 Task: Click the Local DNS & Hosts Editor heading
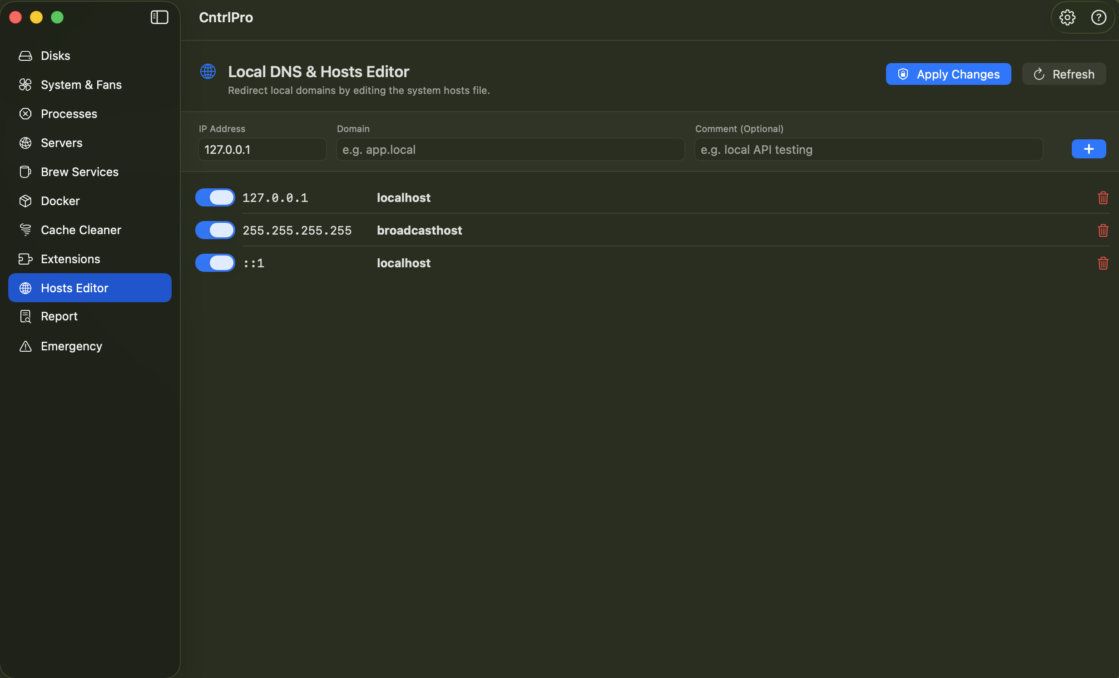click(319, 71)
